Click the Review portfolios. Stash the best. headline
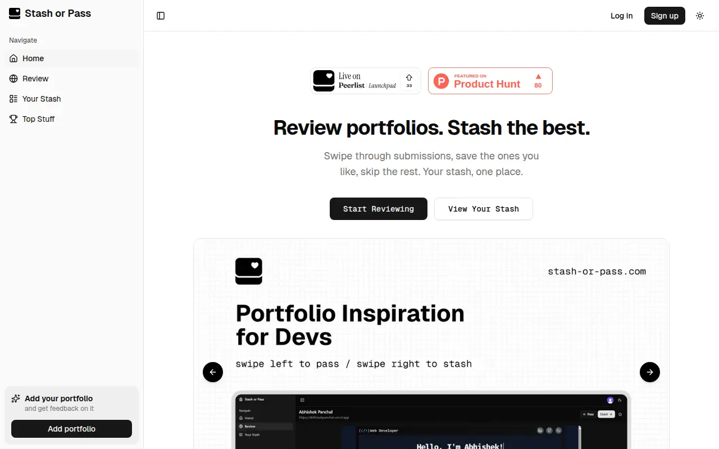Viewport: 719px width, 449px height. click(431, 128)
